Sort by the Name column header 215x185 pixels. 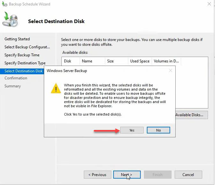[92, 61]
